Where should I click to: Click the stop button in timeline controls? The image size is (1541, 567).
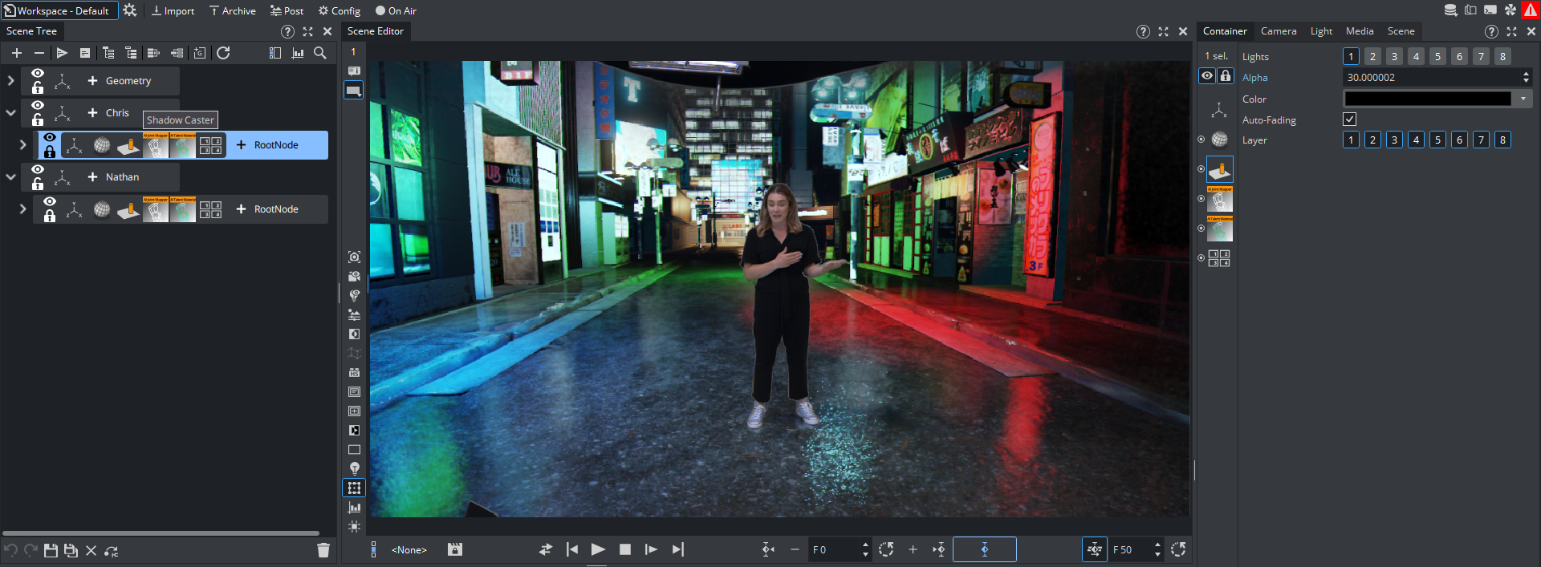pyautogui.click(x=625, y=549)
